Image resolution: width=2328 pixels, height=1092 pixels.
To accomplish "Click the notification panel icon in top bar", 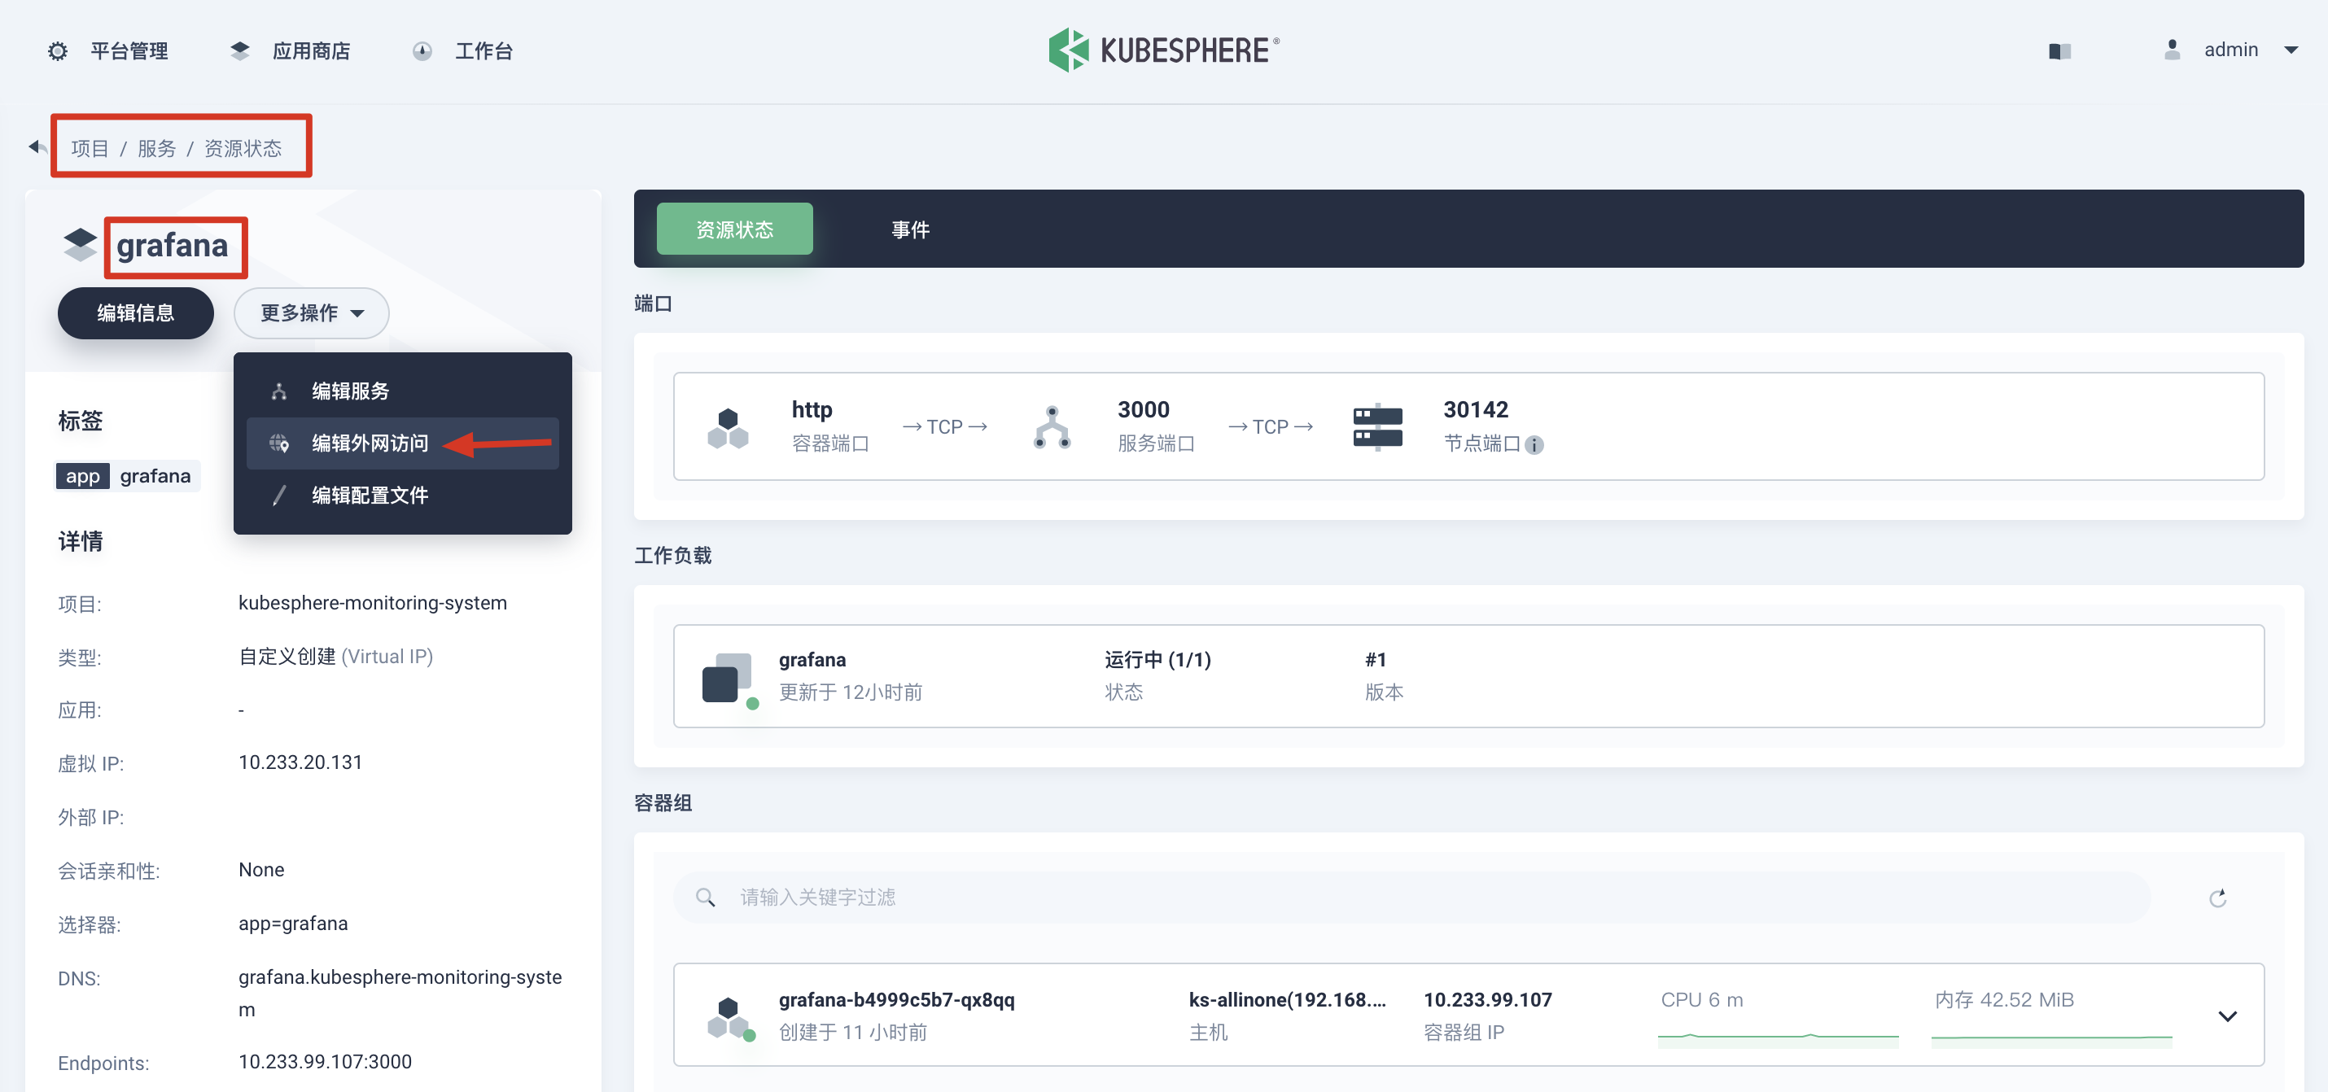I will click(x=2059, y=50).
